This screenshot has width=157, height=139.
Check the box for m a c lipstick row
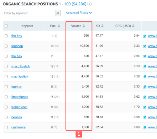tap(6, 67)
